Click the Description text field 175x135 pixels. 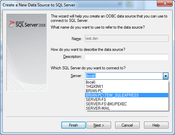tap(127, 57)
